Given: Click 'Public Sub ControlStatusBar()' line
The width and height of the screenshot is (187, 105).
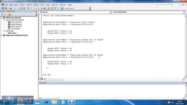Looking at the screenshot, I should (59, 15).
